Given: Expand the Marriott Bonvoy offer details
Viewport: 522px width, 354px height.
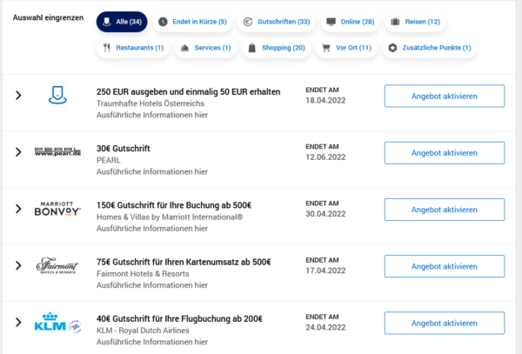Looking at the screenshot, I should click(x=18, y=209).
